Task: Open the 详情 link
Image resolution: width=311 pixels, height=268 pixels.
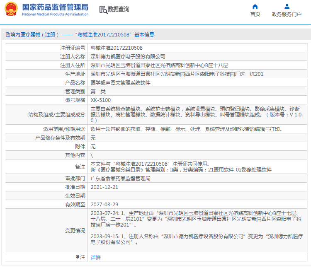Action: coord(96,258)
